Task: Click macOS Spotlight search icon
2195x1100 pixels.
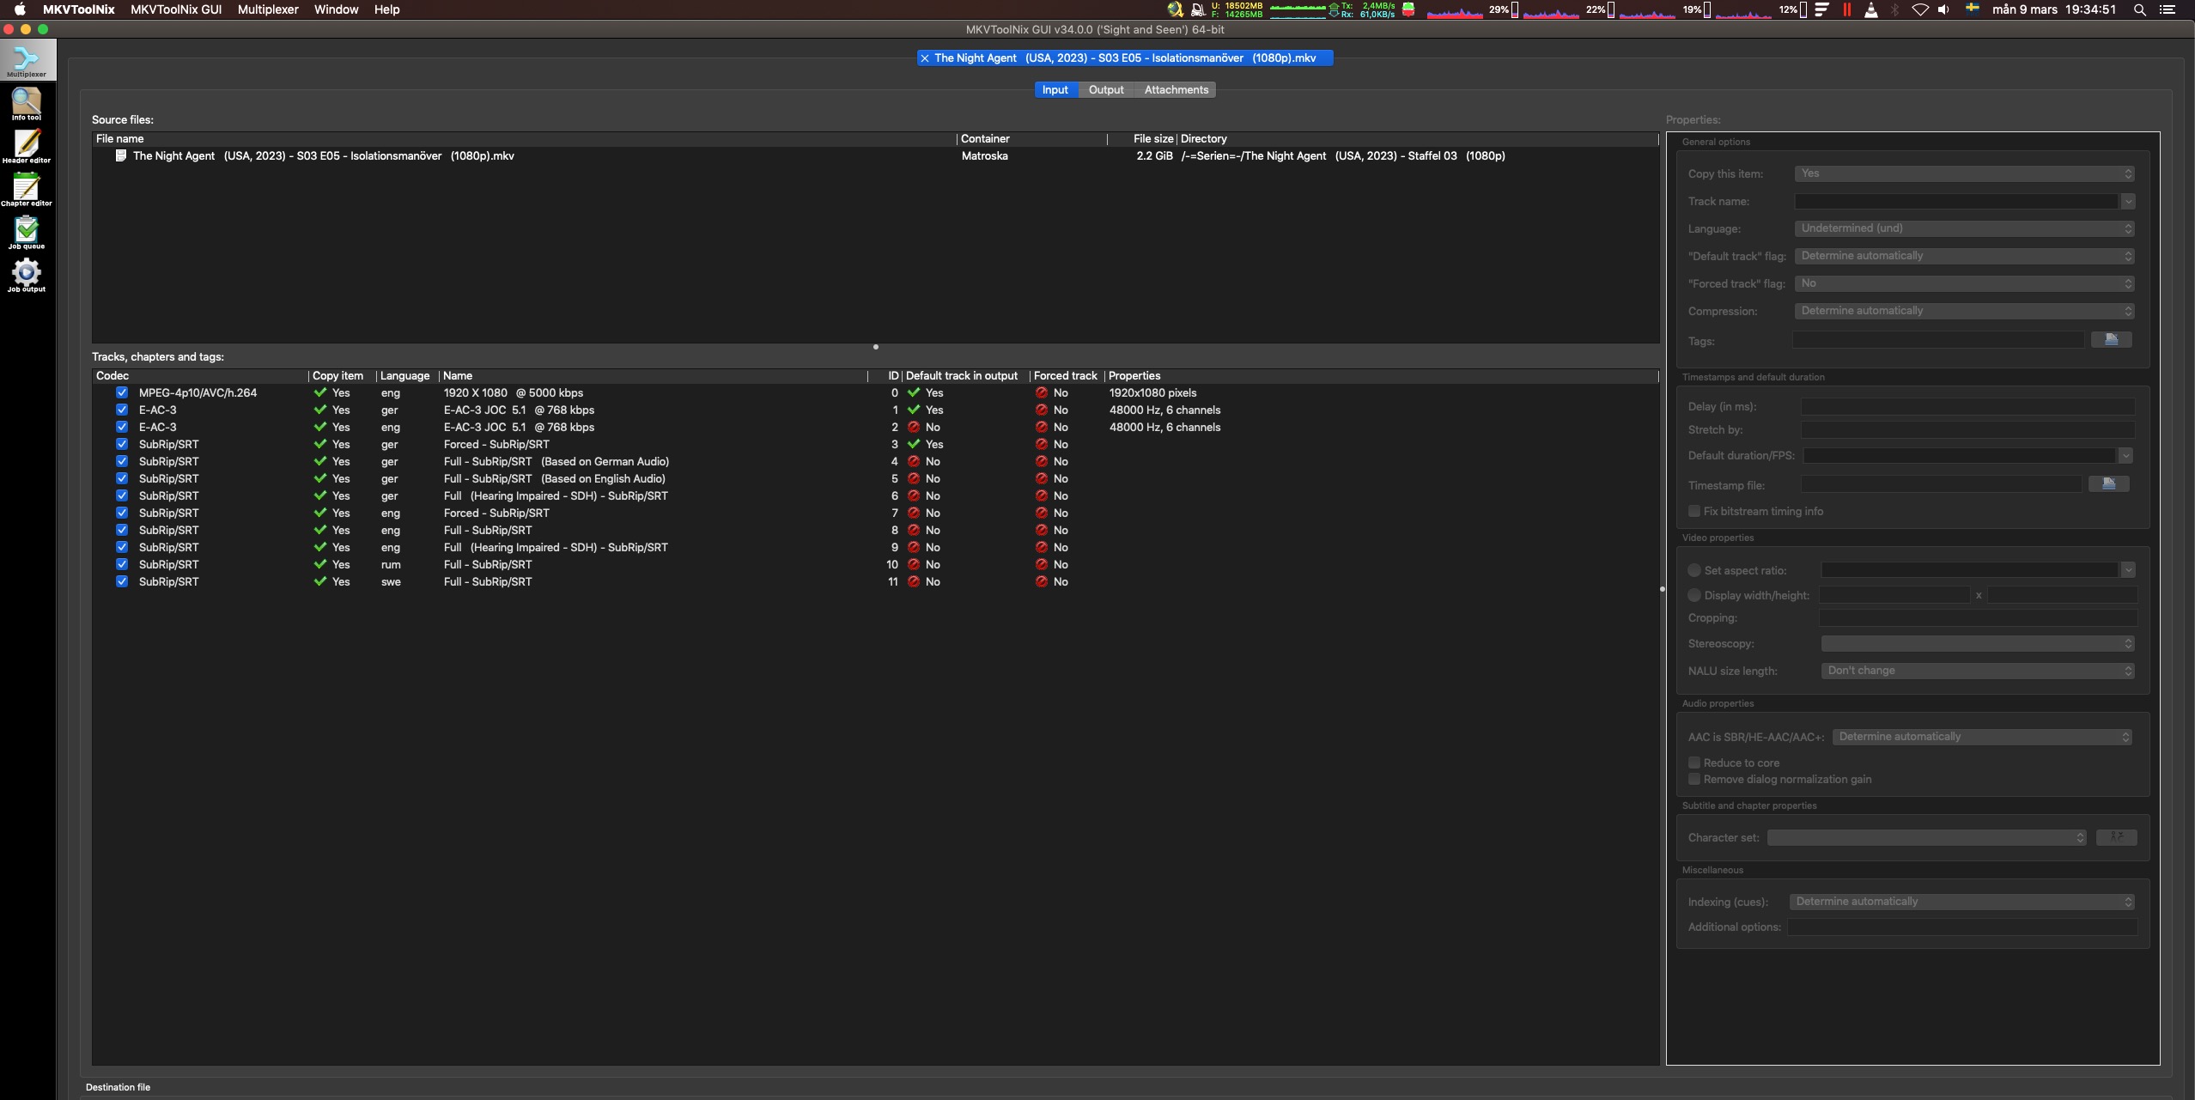Action: (x=2139, y=9)
